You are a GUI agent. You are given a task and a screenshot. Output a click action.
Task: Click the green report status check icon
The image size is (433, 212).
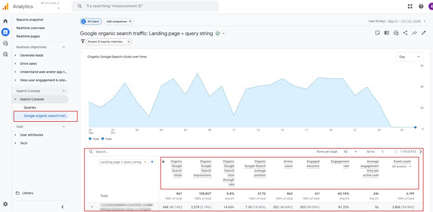pyautogui.click(x=218, y=33)
